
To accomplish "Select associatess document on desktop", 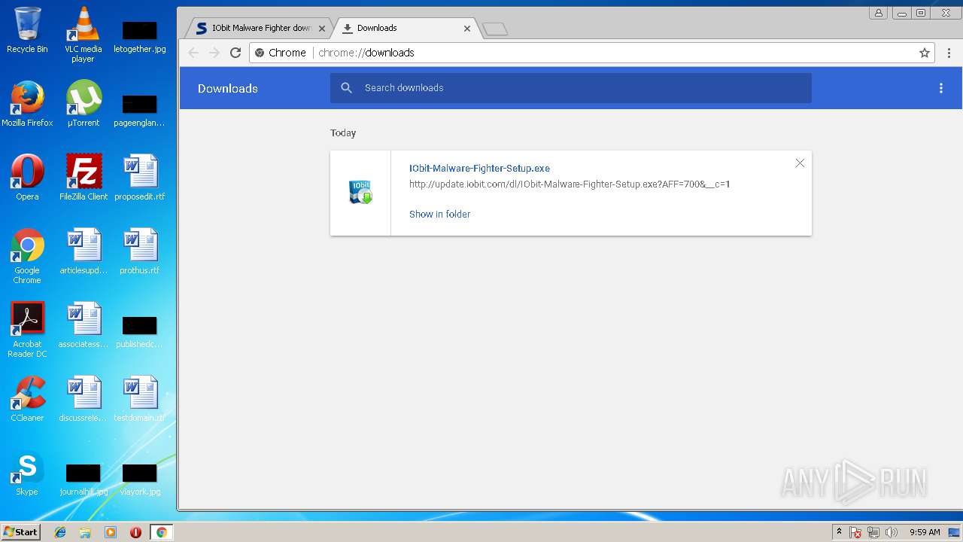I will [84, 325].
